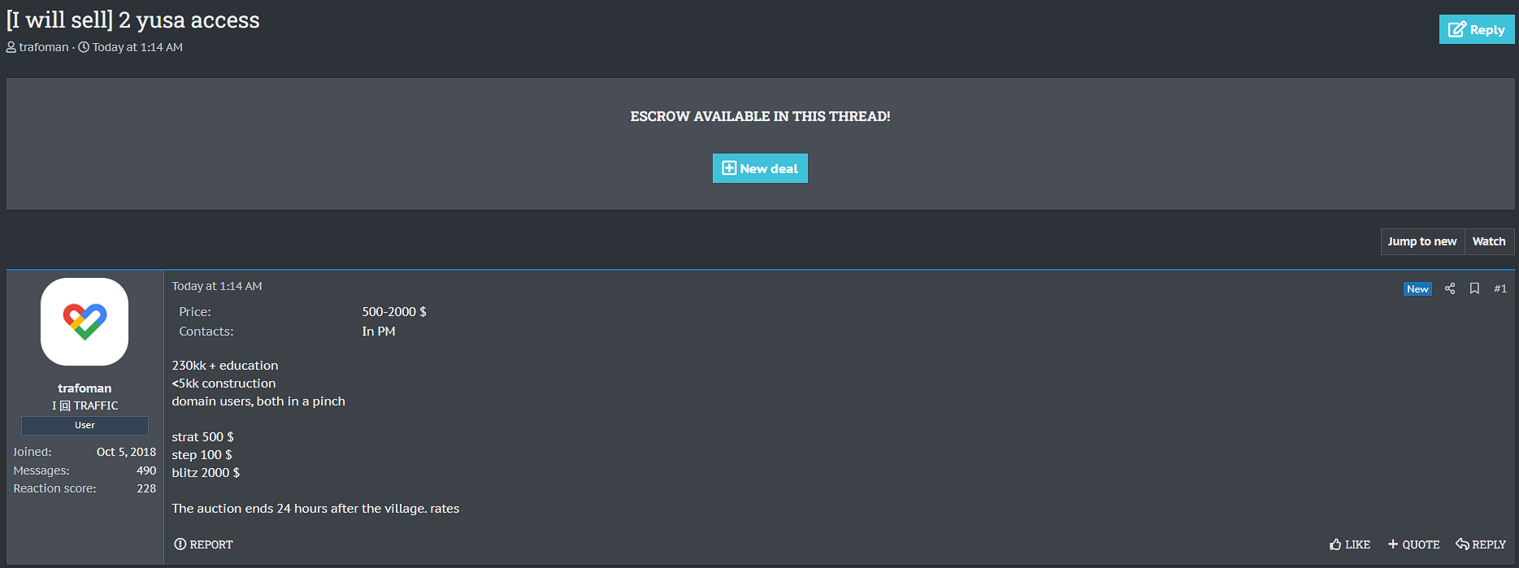Watch this thread
The image size is (1519, 568).
(1488, 241)
